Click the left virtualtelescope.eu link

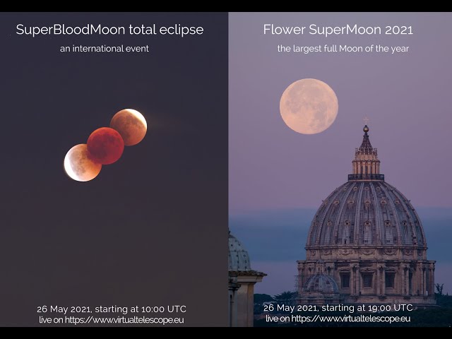click(x=124, y=320)
